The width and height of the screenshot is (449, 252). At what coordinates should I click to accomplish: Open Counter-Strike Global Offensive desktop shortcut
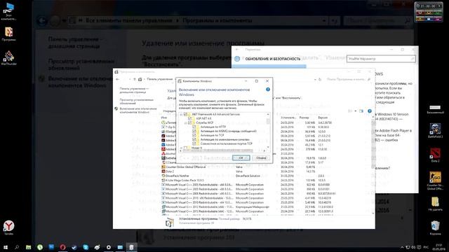435,181
